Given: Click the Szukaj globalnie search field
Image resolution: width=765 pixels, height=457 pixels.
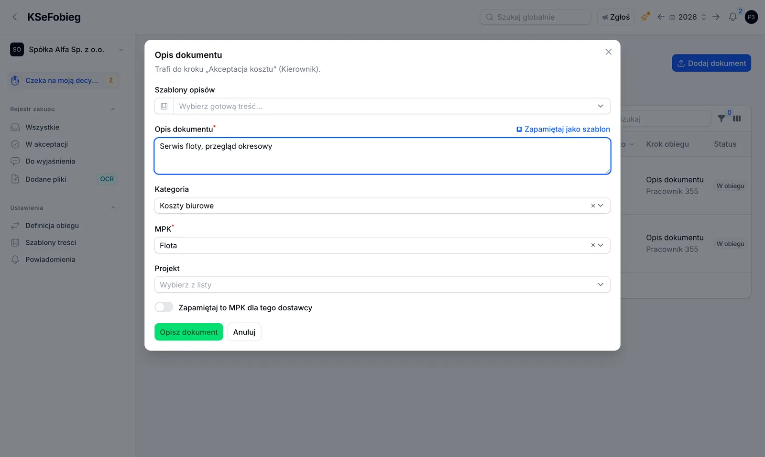Looking at the screenshot, I should point(535,17).
